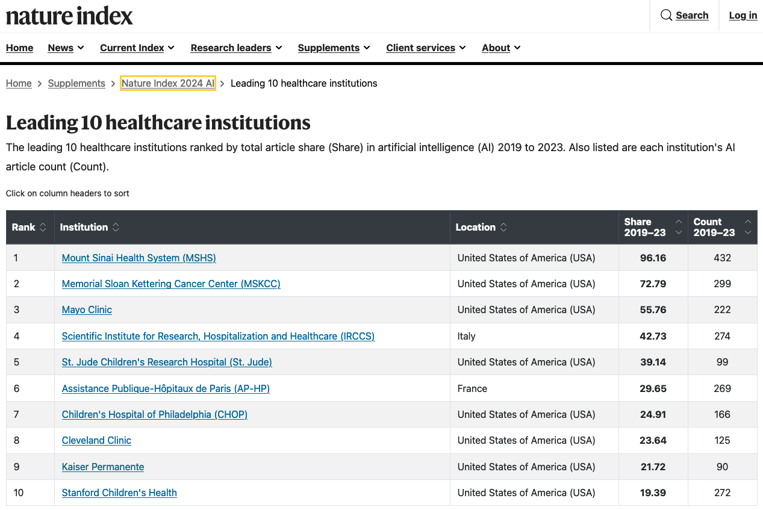Click the nature index logo

[69, 16]
